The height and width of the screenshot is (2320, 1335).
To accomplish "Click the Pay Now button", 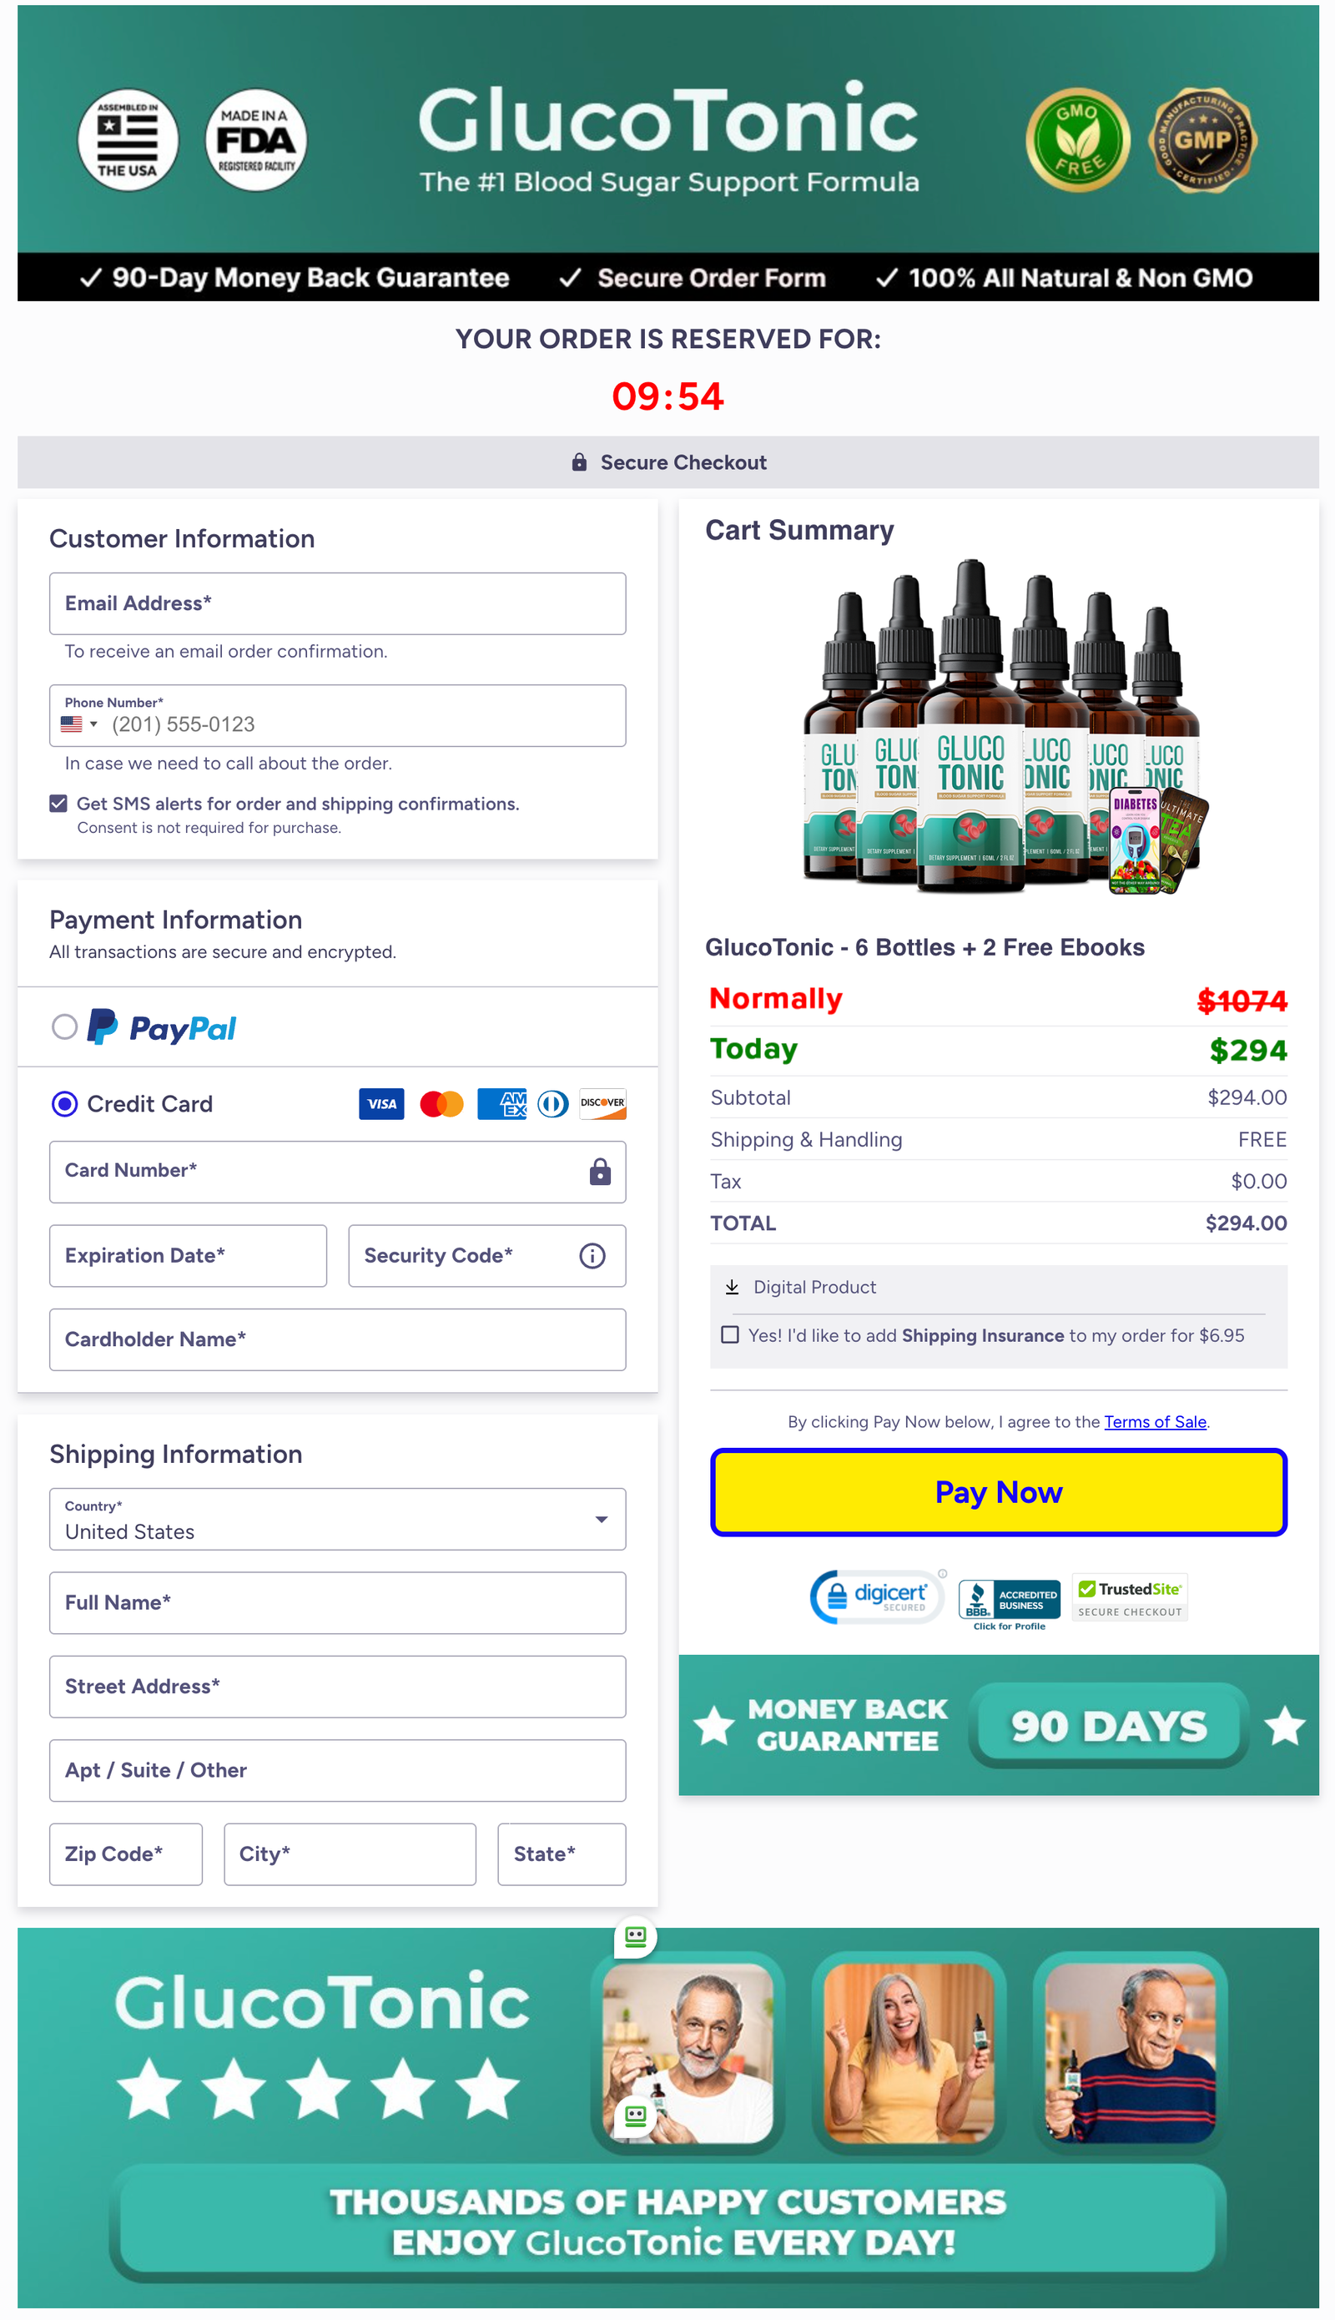I will 998,1492.
